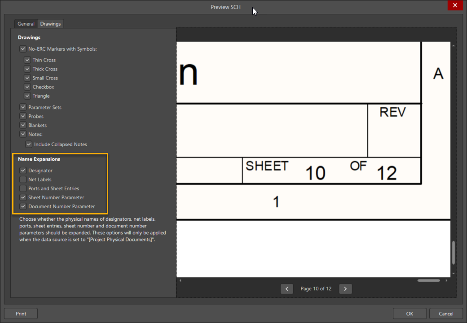This screenshot has height=323, width=467.
Task: Toggle No-ERC Markers with Symbols checkbox
Action: [23, 49]
